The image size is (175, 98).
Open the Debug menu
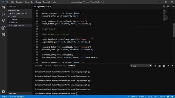coord(38,2)
